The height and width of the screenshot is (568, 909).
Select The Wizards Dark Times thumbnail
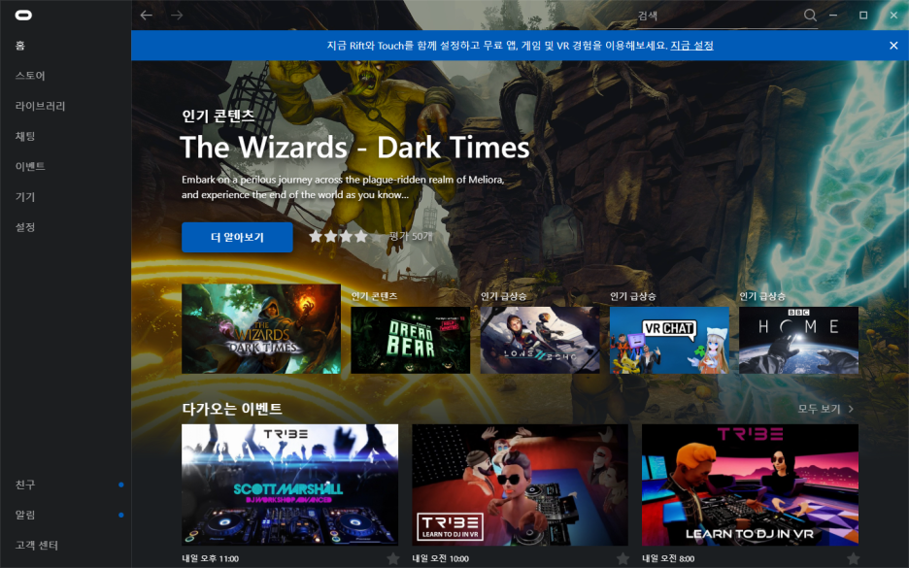[x=261, y=328]
